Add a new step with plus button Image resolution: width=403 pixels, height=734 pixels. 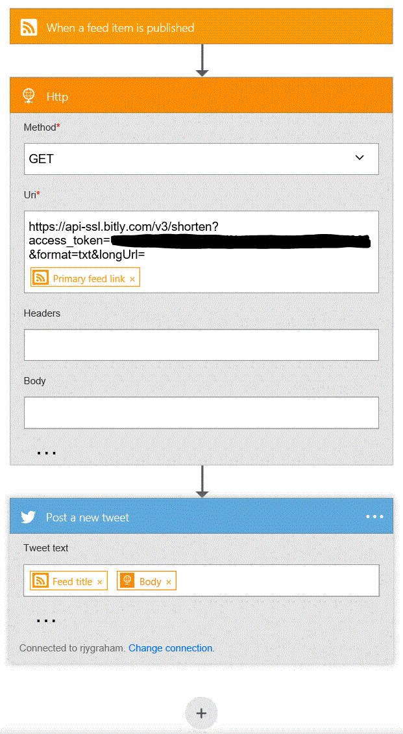(x=201, y=713)
